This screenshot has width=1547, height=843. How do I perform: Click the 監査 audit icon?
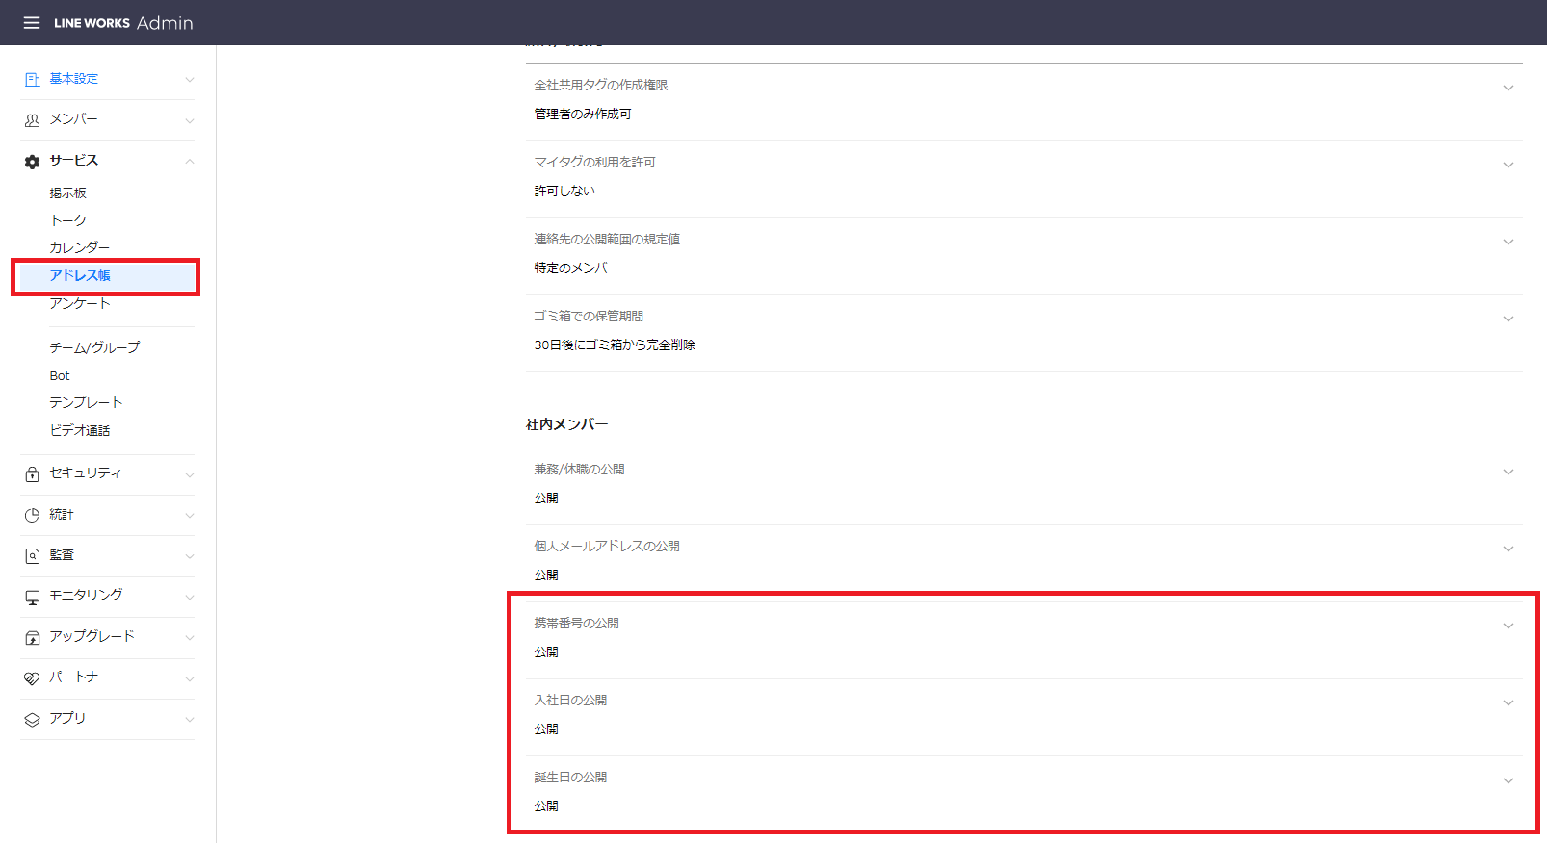point(32,556)
